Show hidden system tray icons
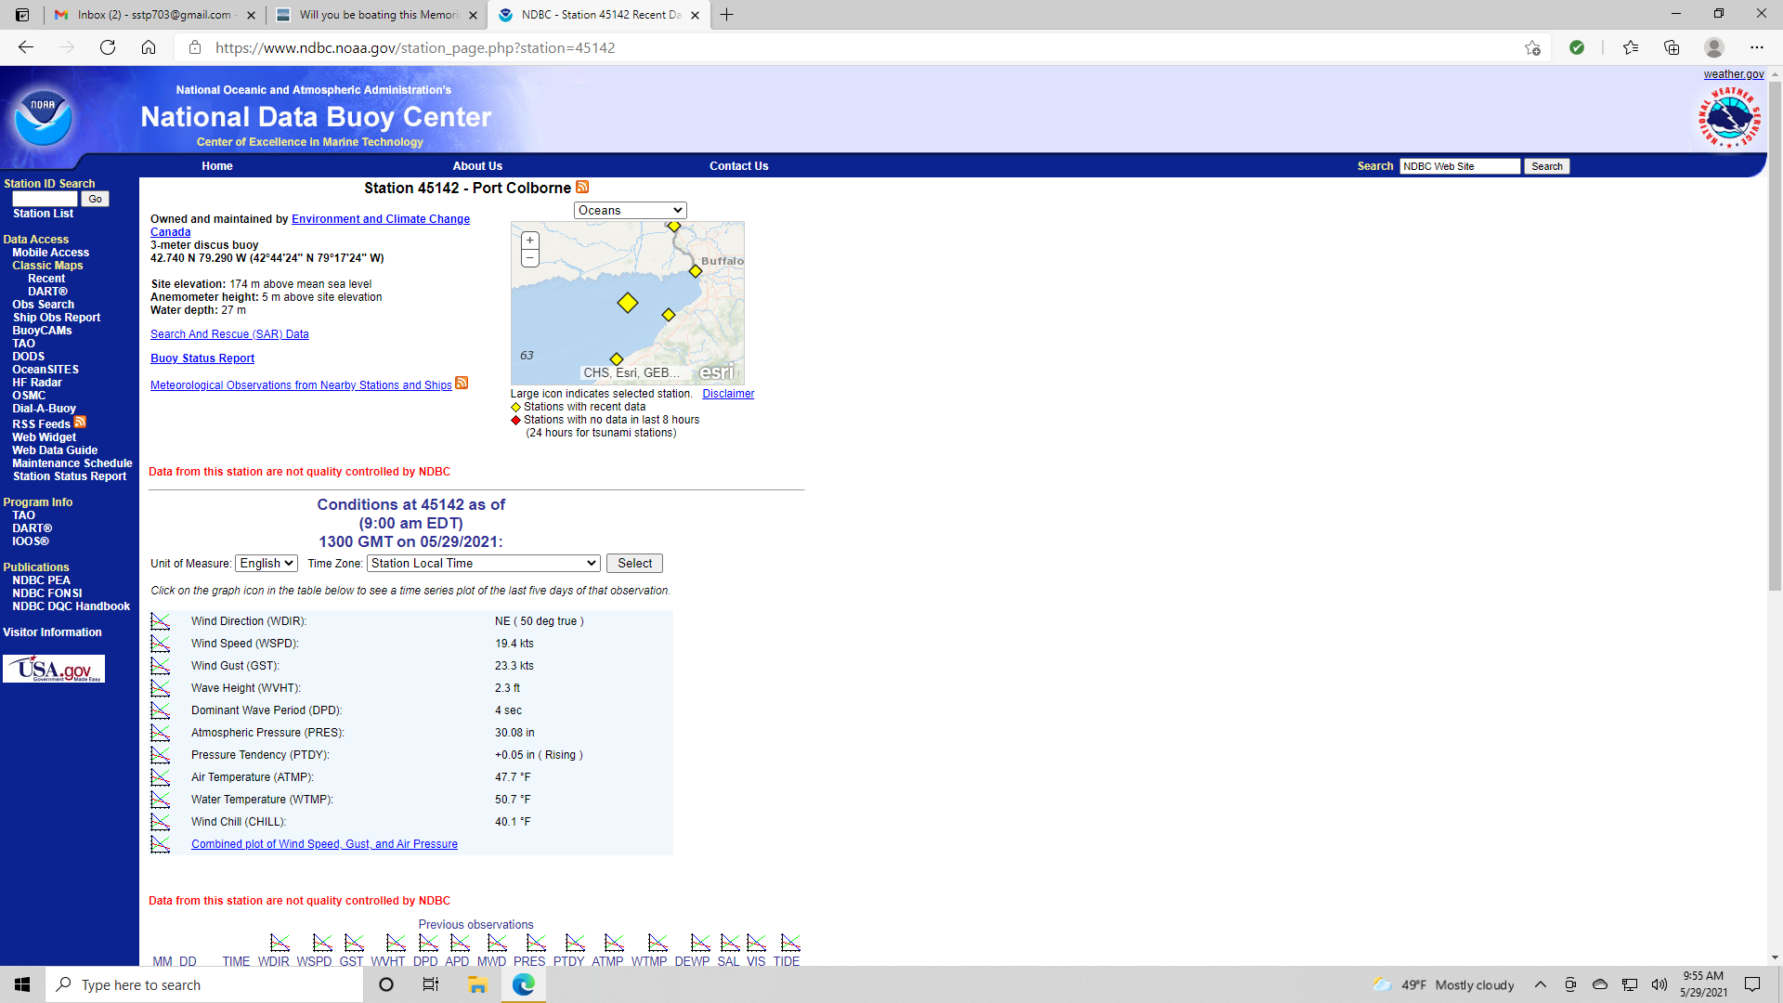 point(1541,984)
